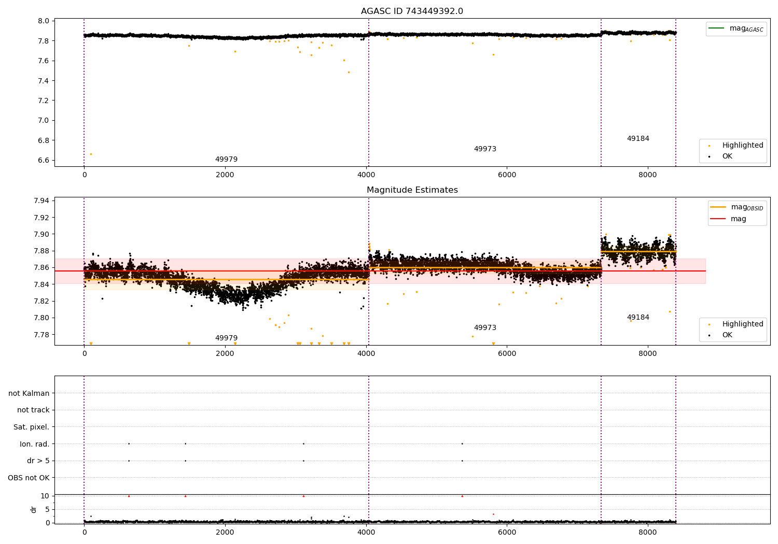
Task: Click the mag AGASC legend label
Action: click(746, 28)
